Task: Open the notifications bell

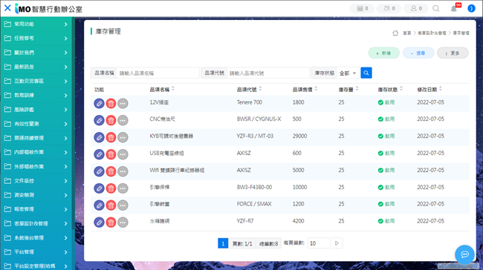Action: click(x=454, y=9)
